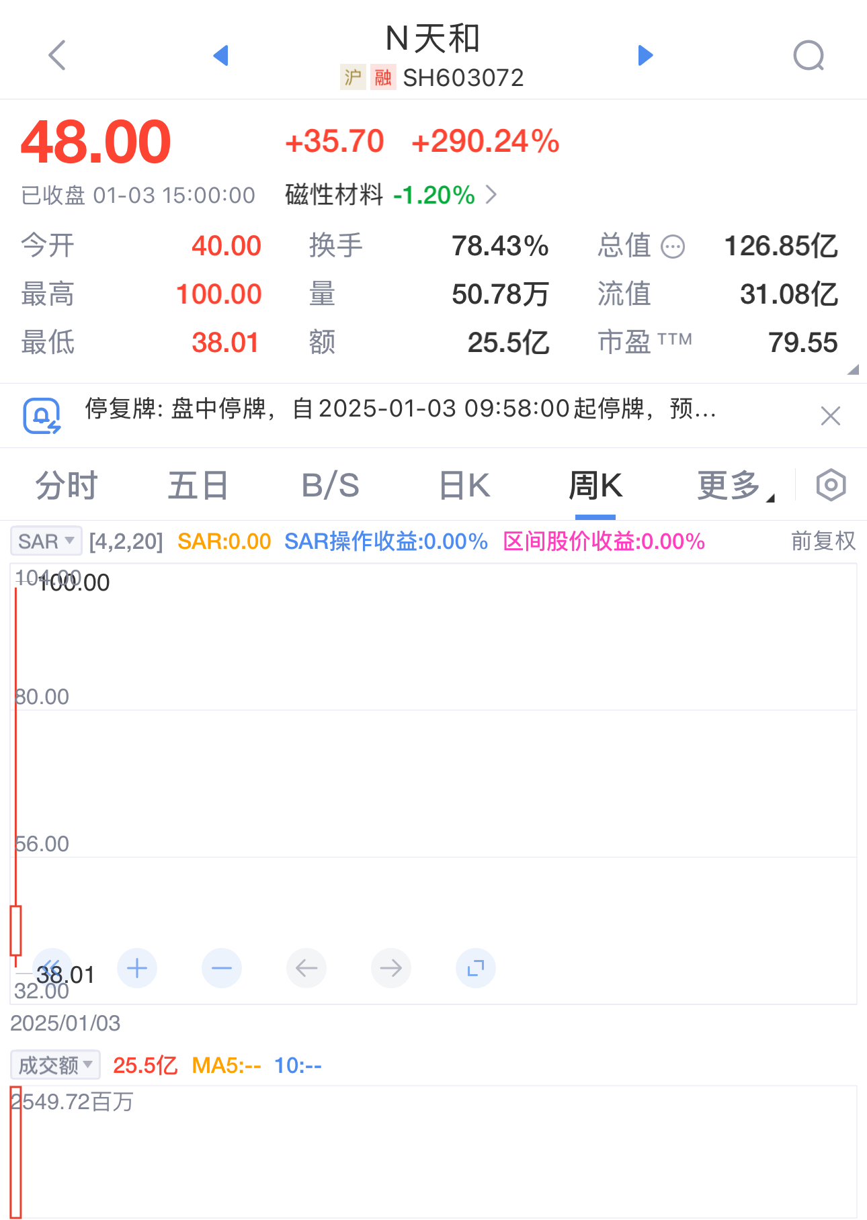Dismiss the 停复牌 suspension notice

831,416
